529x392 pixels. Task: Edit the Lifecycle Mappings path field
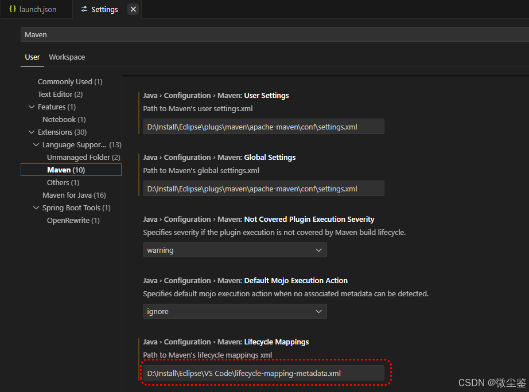[263, 374]
